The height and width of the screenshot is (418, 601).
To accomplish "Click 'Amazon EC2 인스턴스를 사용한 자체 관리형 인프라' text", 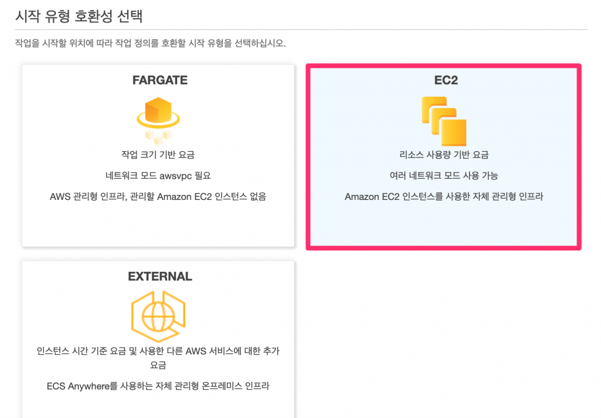I will 444,197.
